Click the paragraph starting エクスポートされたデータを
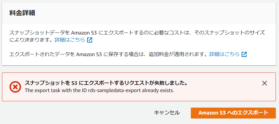This screenshot has width=279, height=124. coord(128,54)
